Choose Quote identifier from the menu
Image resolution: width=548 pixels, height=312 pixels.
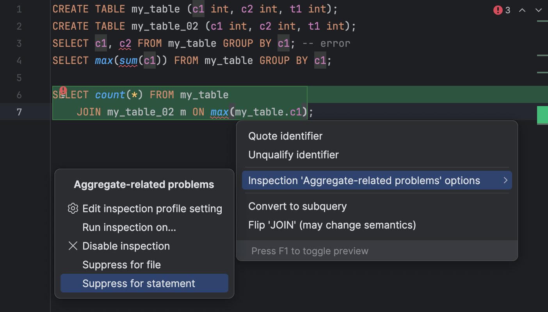pyautogui.click(x=285, y=136)
